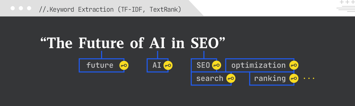355x106 pixels.
Task: Select the "search" keyword box
Action: [x=209, y=78]
